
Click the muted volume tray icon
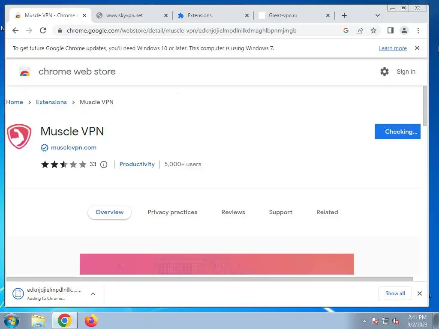pos(396,321)
